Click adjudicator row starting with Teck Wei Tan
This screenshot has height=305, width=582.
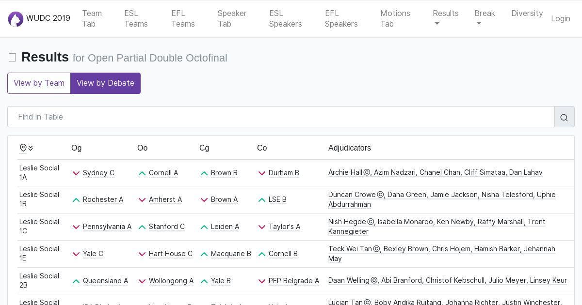(442, 254)
